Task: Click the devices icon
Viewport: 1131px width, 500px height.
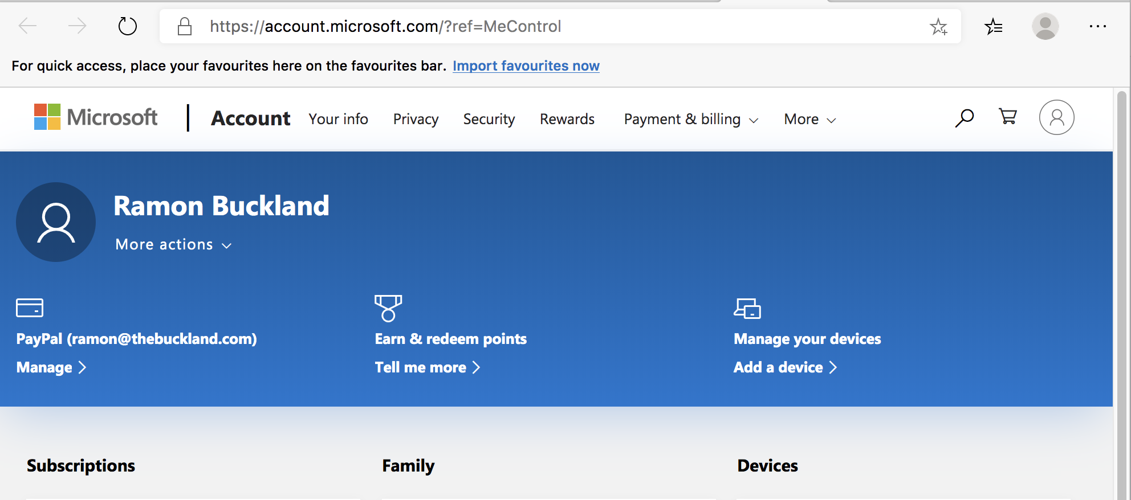Action: pos(747,308)
